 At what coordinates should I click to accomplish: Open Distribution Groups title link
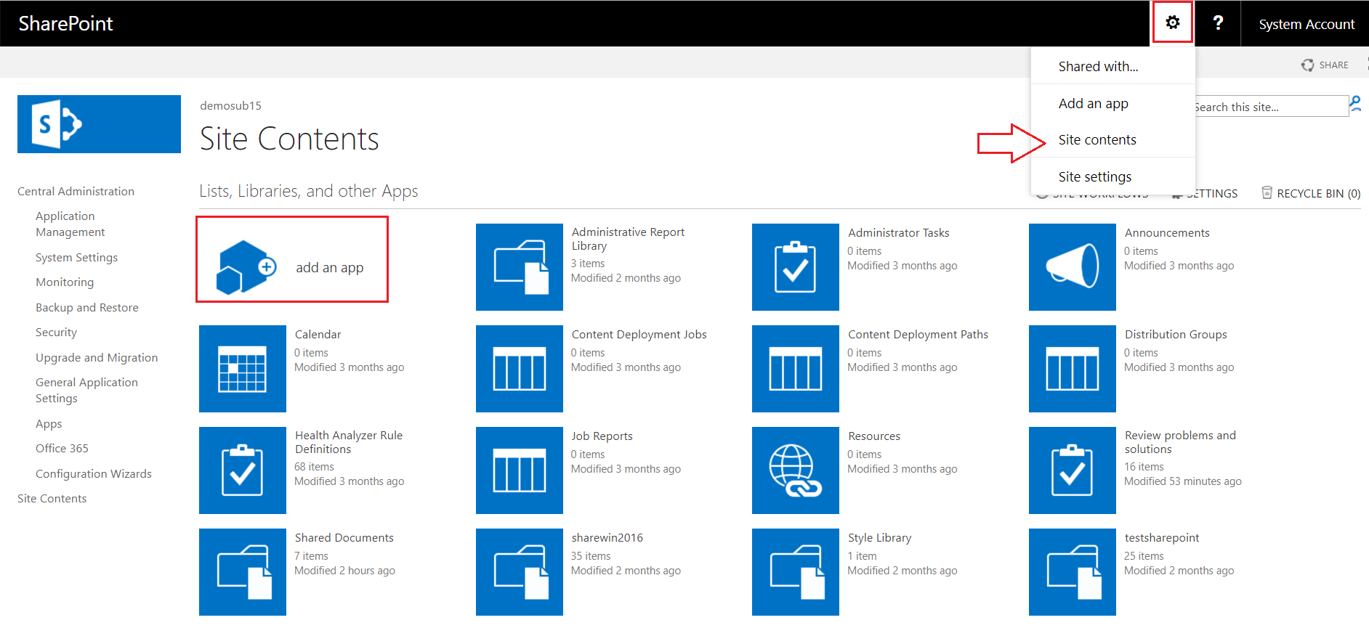1176,334
